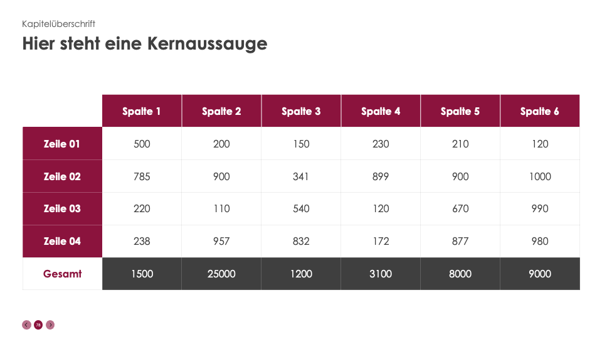602x339 pixels.
Task: Select the Spalte 4 column header
Action: [x=381, y=111]
